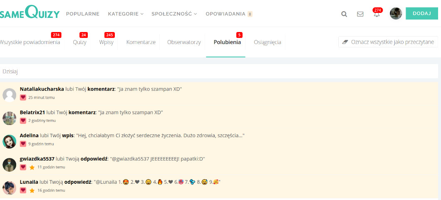Image resolution: width=441 pixels, height=200 pixels.
Task: Expand the Społeczność dropdown menu
Action: pyautogui.click(x=174, y=14)
